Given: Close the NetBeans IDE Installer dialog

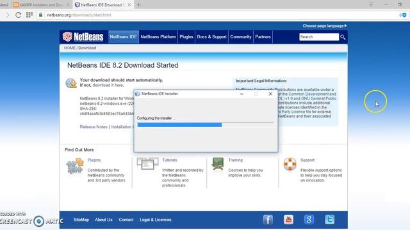Looking at the screenshot, I should pos(270,94).
